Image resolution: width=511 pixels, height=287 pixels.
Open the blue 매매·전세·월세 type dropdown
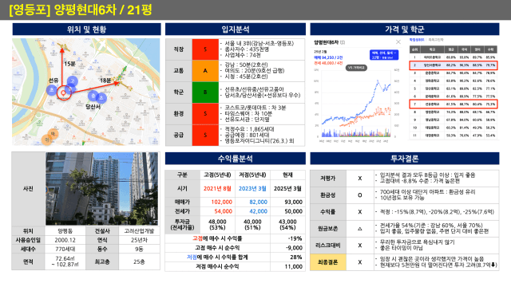pos(384,55)
